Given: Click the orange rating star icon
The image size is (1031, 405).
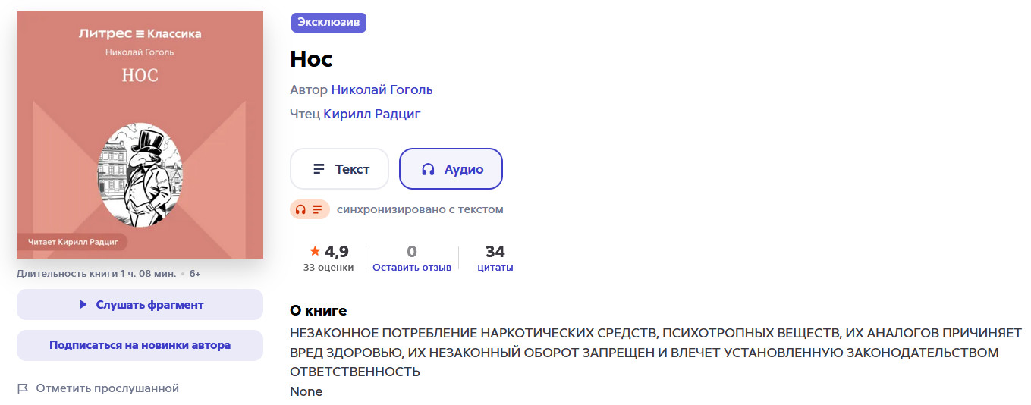Looking at the screenshot, I should point(315,251).
